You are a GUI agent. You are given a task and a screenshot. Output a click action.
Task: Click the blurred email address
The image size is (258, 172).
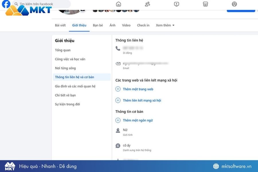tap(145, 63)
